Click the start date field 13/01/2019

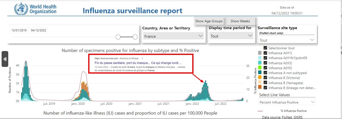point(19,30)
